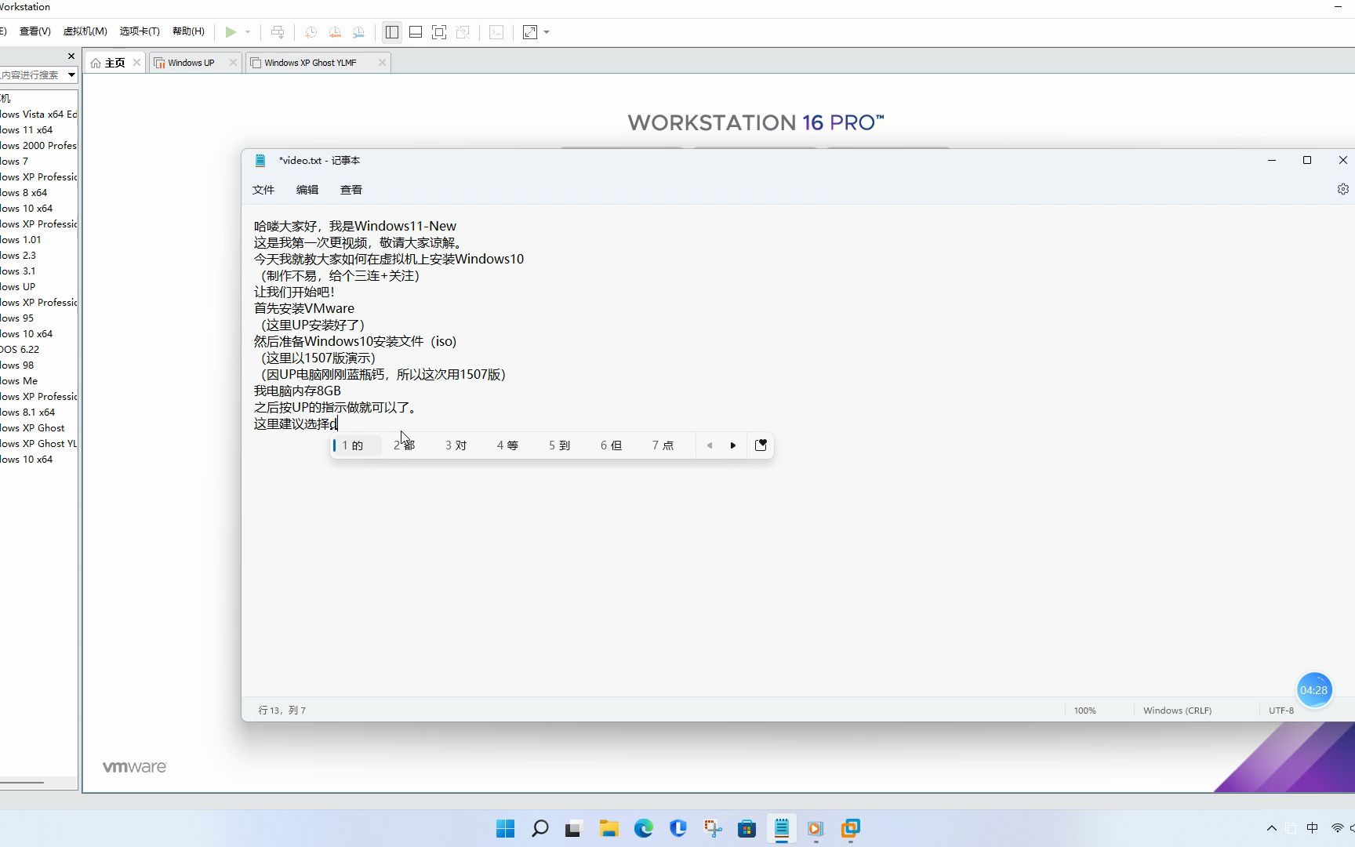
Task: Click the 100% zoom control in Notepad
Action: [x=1084, y=710]
